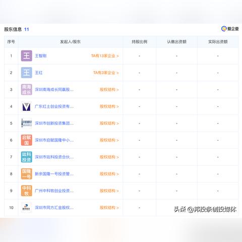View 股权结构 for 深圳南海成长同赢股
Viewport: 242px width, 242px height.
(x=109, y=90)
